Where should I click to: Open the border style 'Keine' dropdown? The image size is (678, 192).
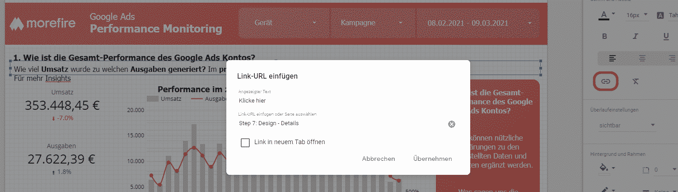667,191
